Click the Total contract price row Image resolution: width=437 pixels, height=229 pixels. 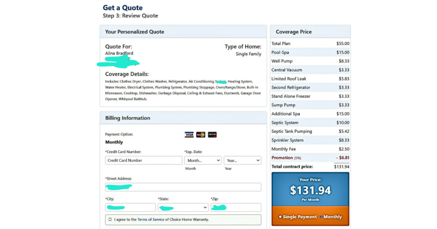point(310,166)
